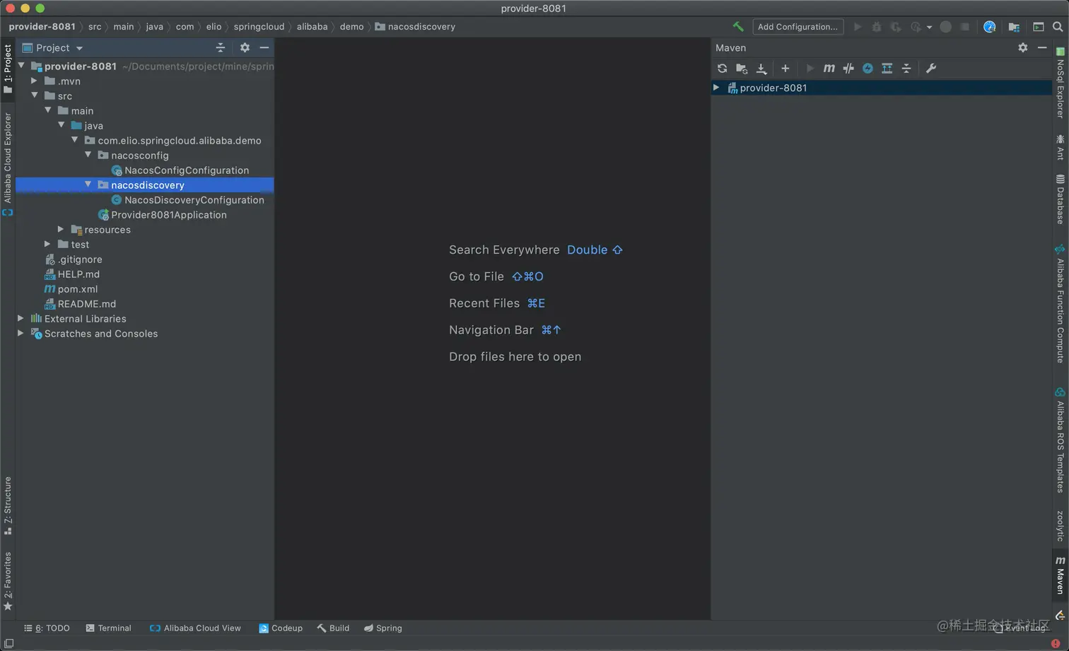Image resolution: width=1069 pixels, height=651 pixels.
Task: Open the Codeup tab
Action: [281, 628]
